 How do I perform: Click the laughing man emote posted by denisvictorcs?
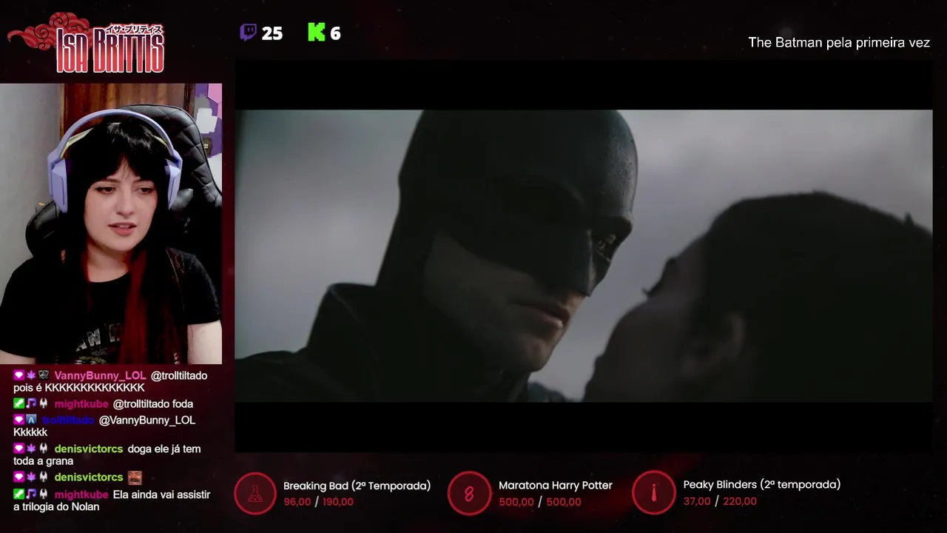pos(135,477)
